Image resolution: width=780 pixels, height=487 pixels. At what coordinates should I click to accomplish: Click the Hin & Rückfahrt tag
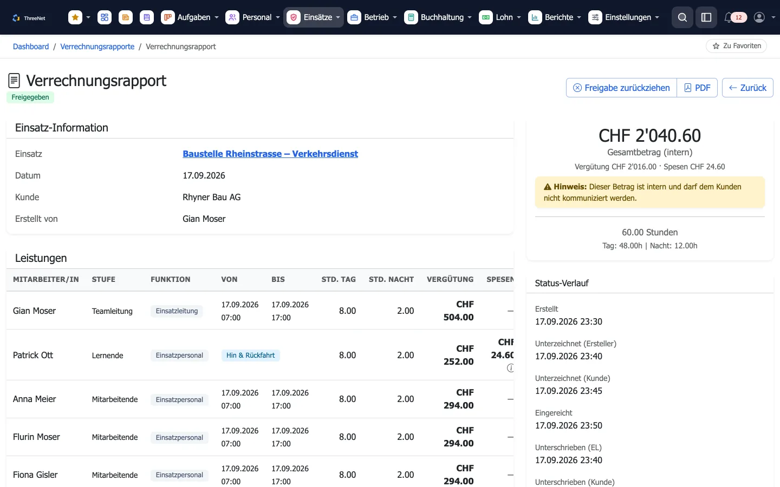click(x=250, y=356)
